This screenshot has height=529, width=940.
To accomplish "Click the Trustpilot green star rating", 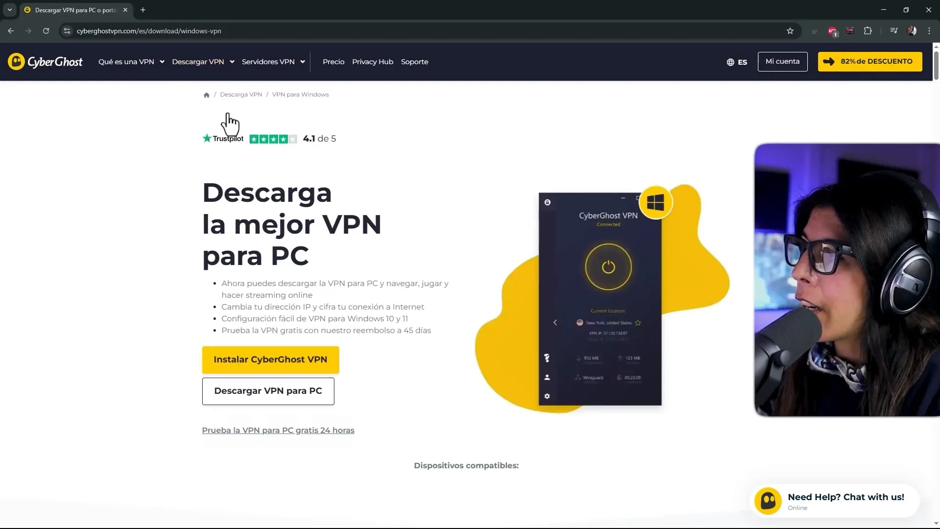I will tap(273, 139).
